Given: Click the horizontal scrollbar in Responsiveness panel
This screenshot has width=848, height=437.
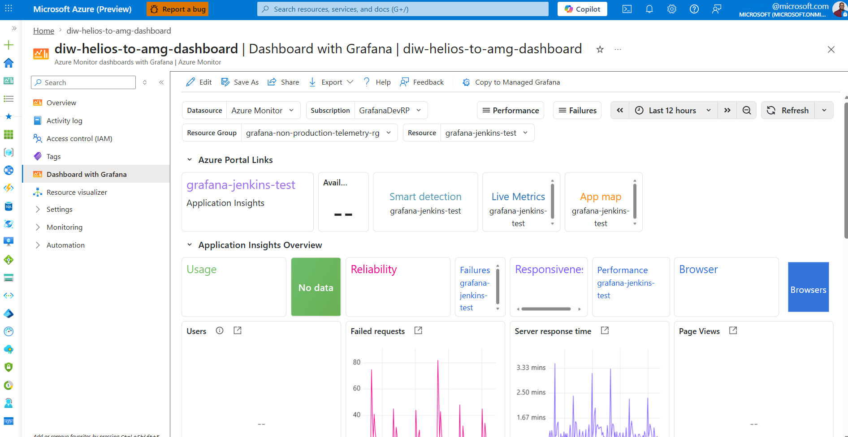Looking at the screenshot, I should (546, 309).
